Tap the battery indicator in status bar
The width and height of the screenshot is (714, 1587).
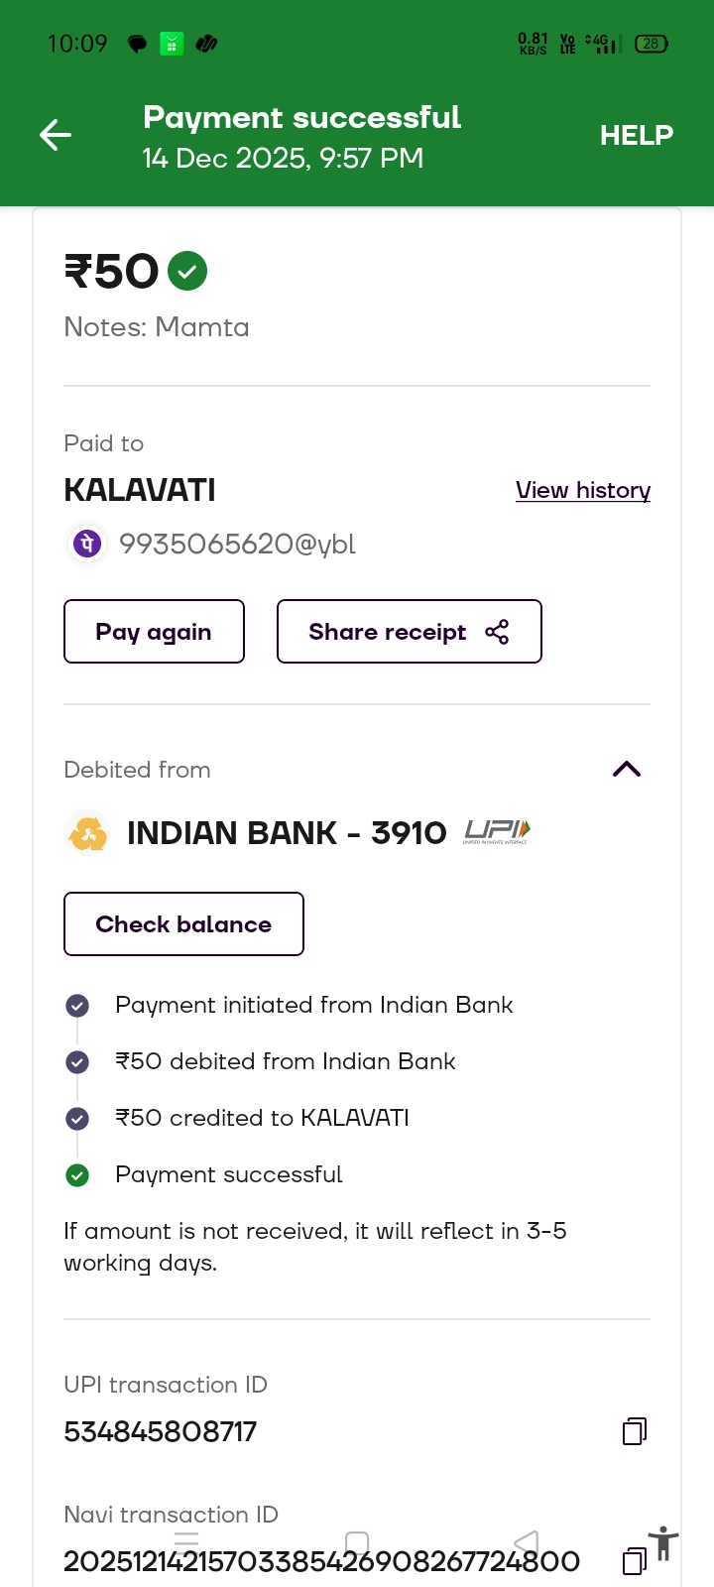tap(652, 44)
